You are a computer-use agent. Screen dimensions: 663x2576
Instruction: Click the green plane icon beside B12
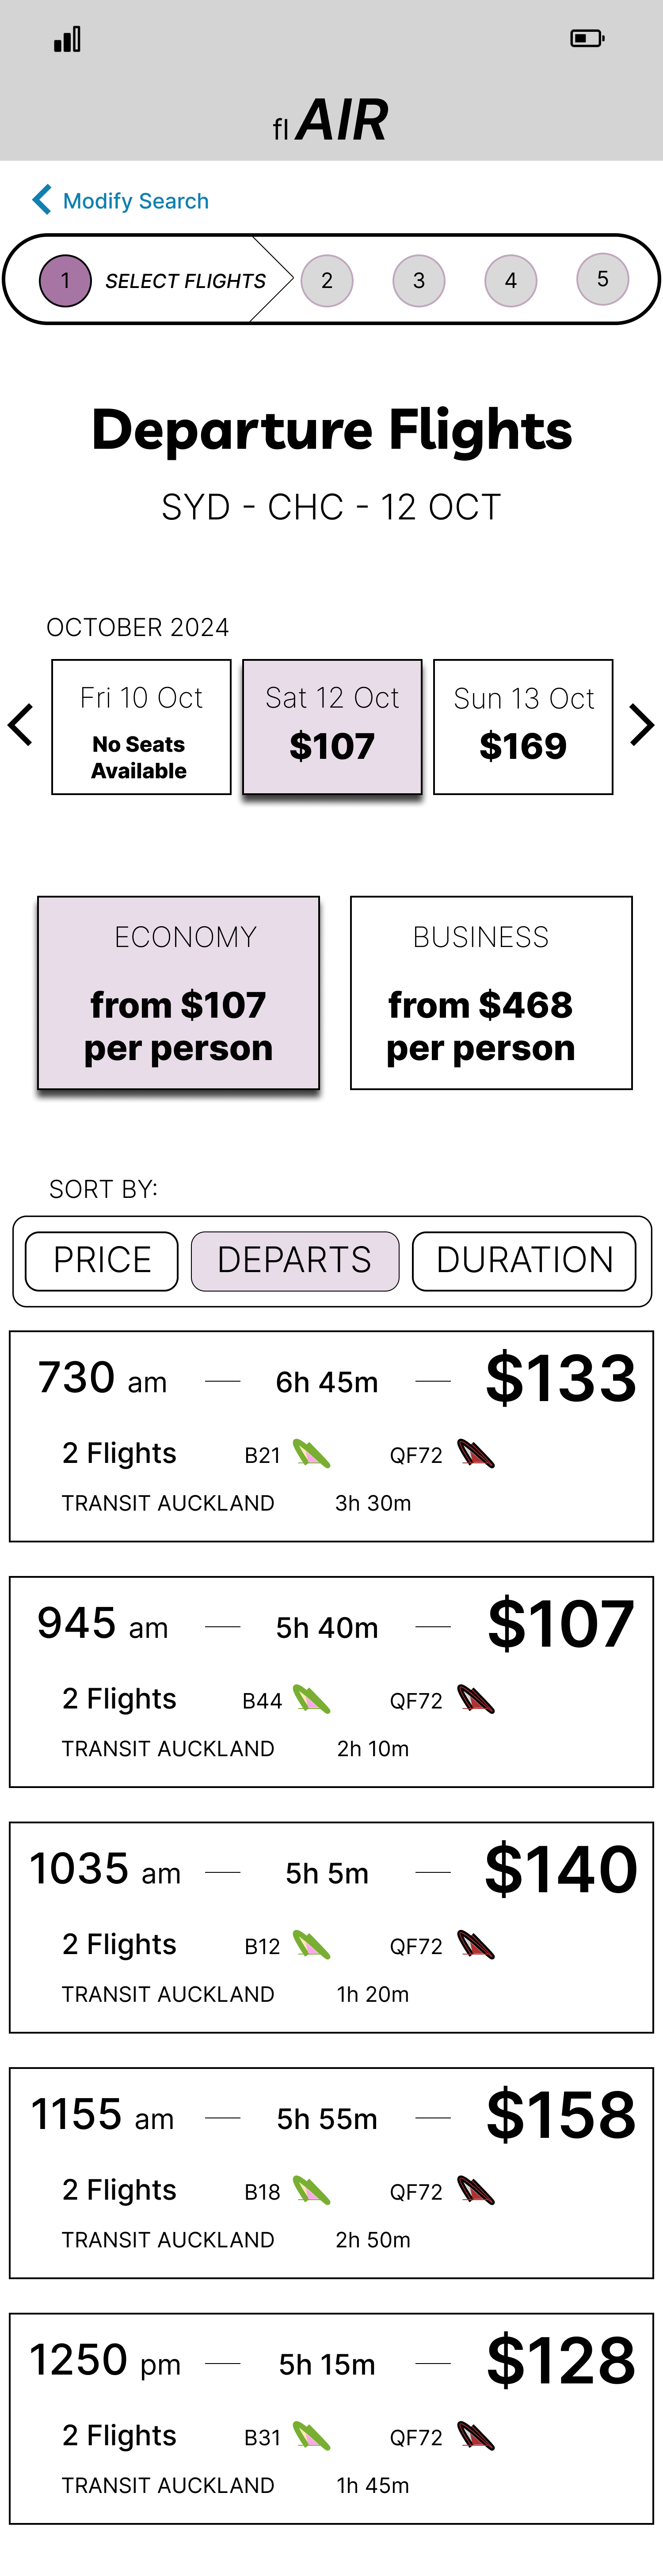[313, 1944]
